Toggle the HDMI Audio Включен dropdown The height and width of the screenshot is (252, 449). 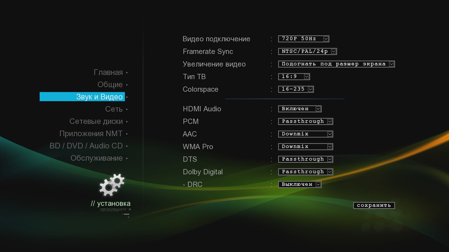click(300, 109)
